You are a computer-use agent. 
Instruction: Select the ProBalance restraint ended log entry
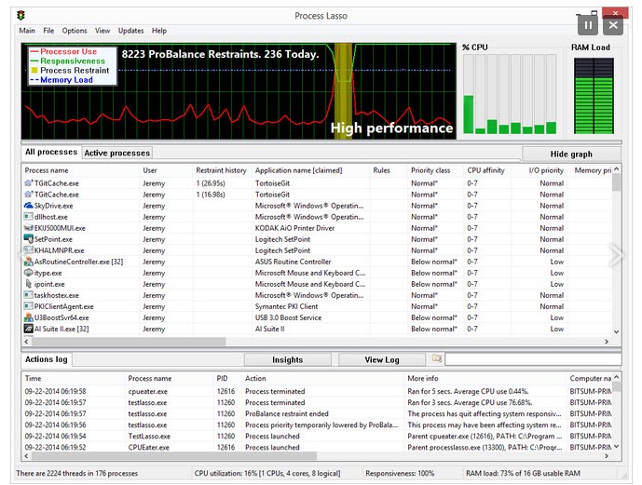[x=318, y=414]
